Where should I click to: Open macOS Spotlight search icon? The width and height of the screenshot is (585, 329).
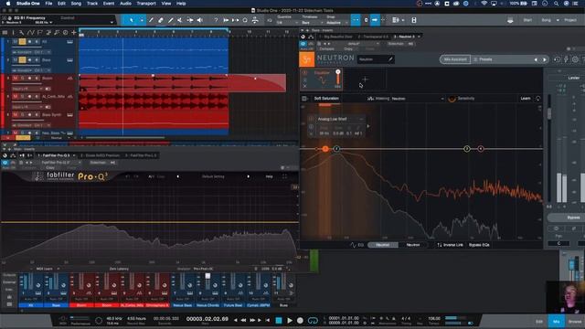pyautogui.click(x=556, y=4)
